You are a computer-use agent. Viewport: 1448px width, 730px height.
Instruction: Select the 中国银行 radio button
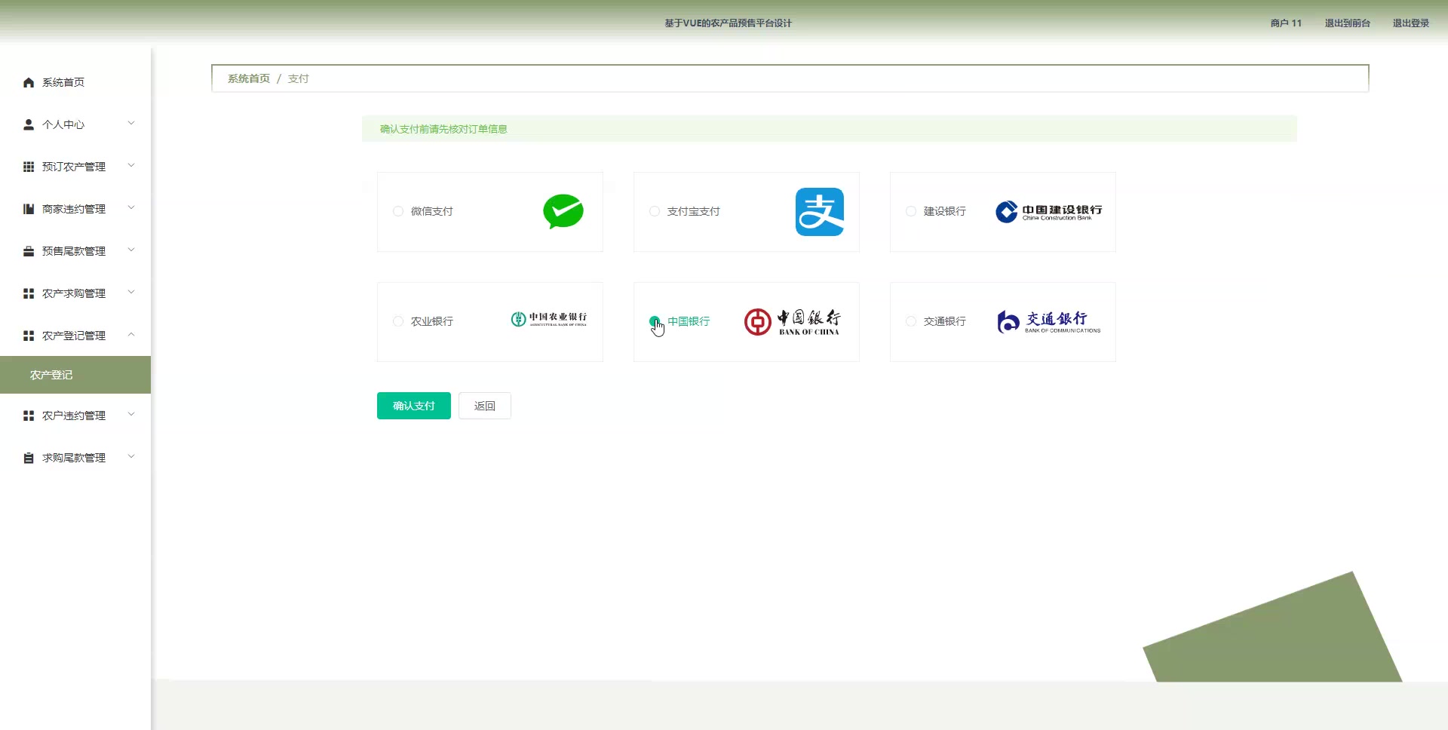[x=655, y=321]
